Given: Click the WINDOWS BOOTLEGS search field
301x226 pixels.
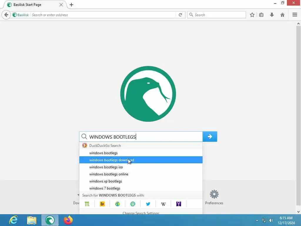Looking at the screenshot, I should (x=141, y=137).
